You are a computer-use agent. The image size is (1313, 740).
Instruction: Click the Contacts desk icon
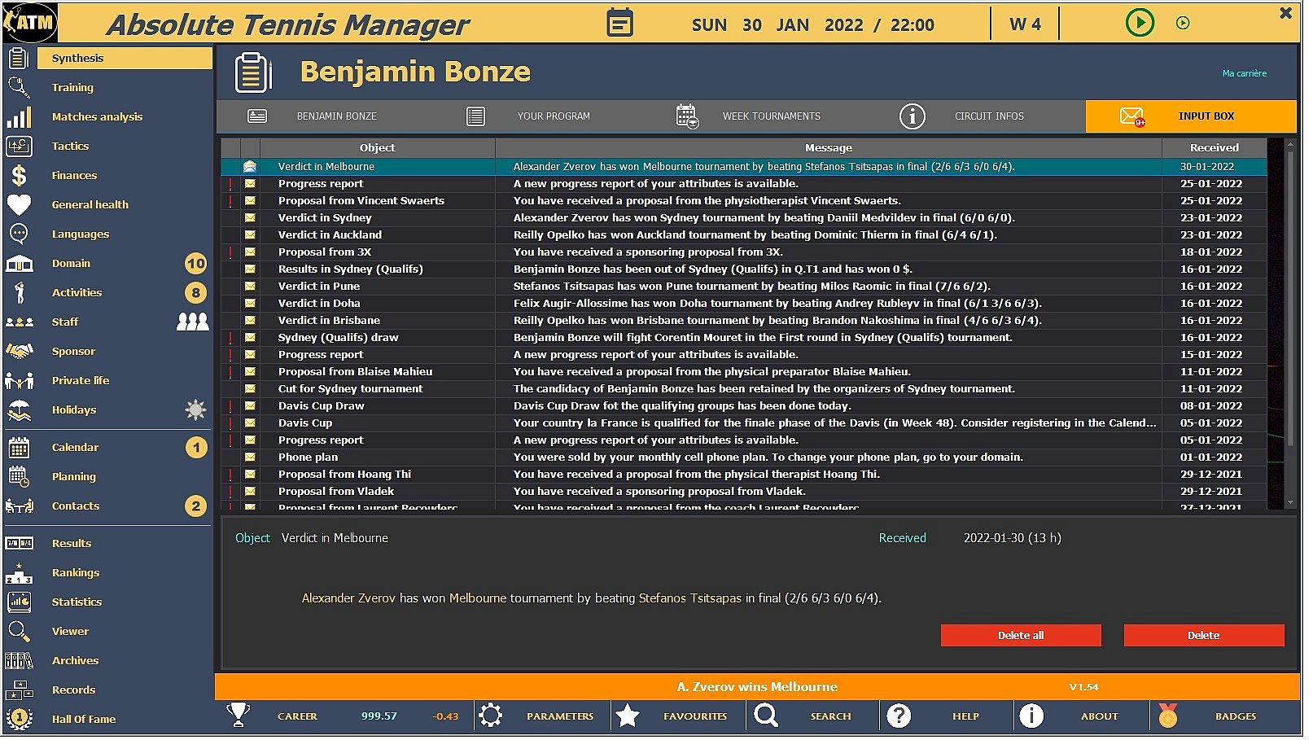[x=20, y=506]
